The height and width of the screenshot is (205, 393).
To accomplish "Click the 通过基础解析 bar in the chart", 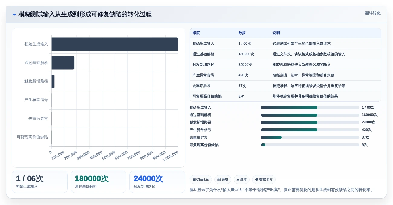I will 63,63.
